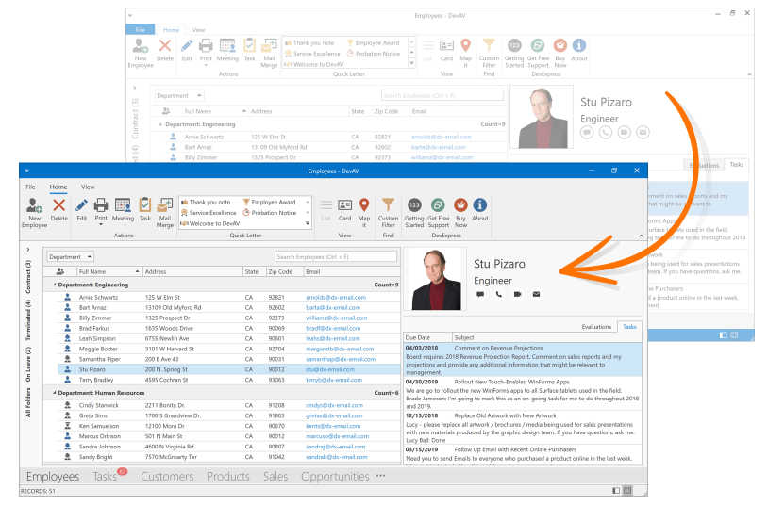The width and height of the screenshot is (768, 505).
Task: Click Thank you note quick letter in front window
Action: [x=206, y=202]
